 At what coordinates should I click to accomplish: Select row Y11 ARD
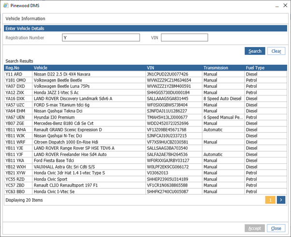(x=145, y=74)
